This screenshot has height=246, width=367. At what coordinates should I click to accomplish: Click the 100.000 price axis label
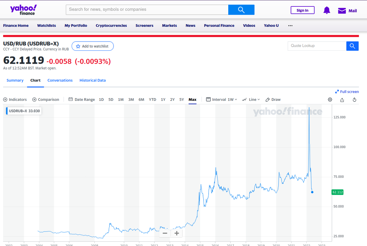(x=339, y=147)
